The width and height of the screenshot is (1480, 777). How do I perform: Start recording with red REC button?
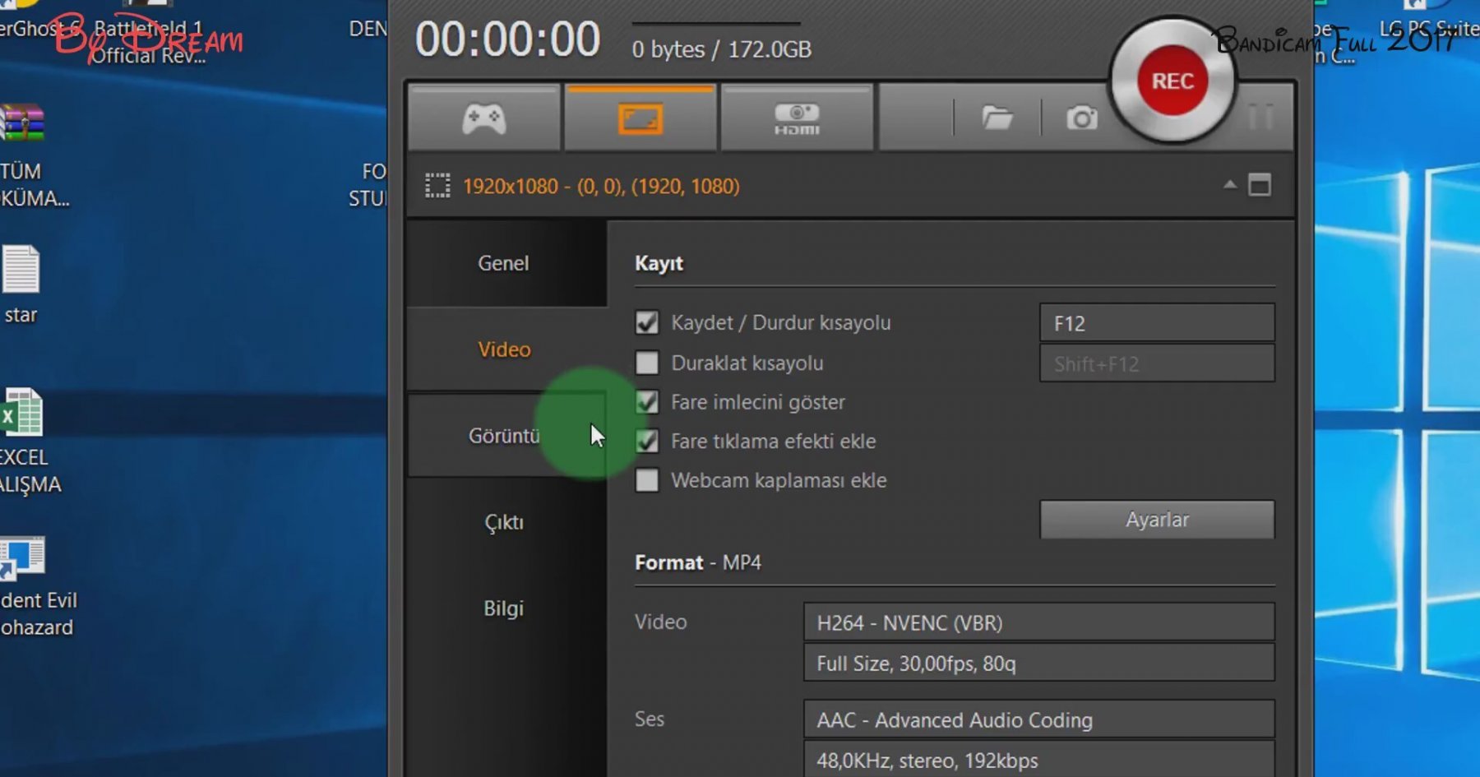pyautogui.click(x=1172, y=81)
